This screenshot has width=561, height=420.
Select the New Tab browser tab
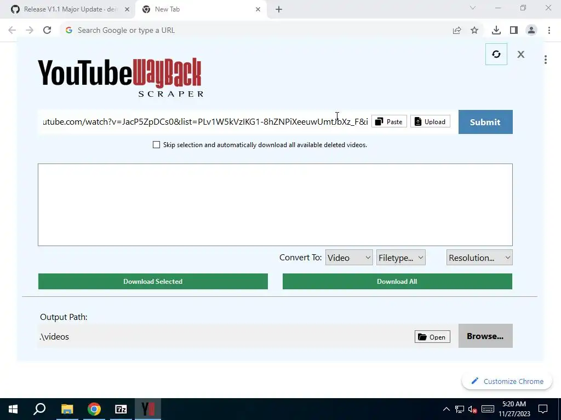(201, 9)
